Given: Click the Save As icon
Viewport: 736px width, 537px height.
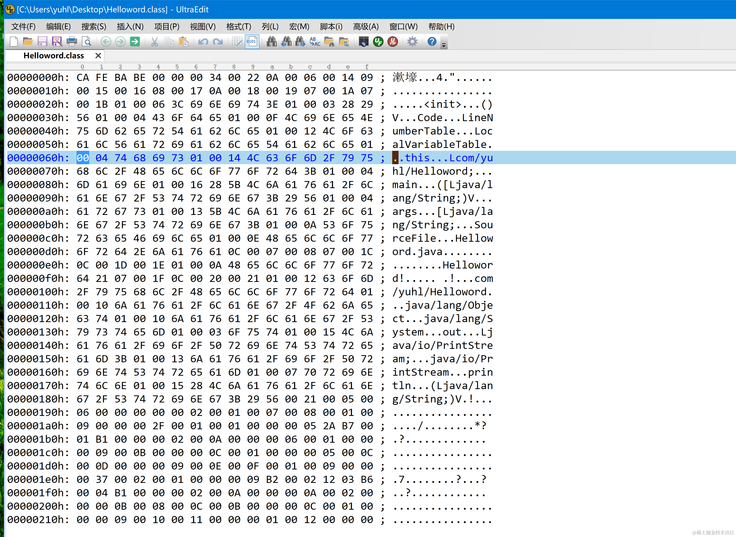Looking at the screenshot, I should tap(57, 42).
